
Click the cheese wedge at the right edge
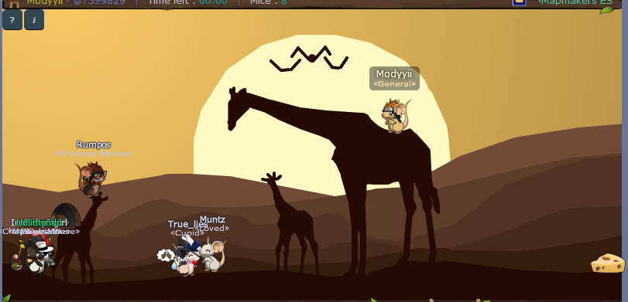[x=608, y=263]
